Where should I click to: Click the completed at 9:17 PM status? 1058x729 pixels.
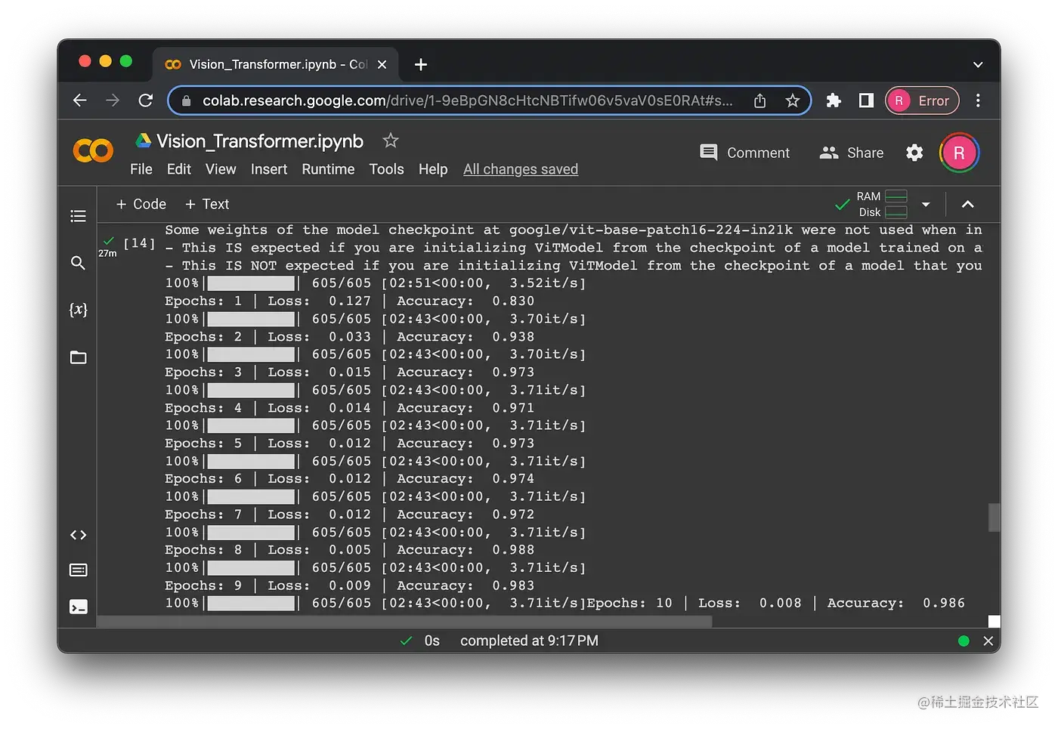tap(529, 641)
